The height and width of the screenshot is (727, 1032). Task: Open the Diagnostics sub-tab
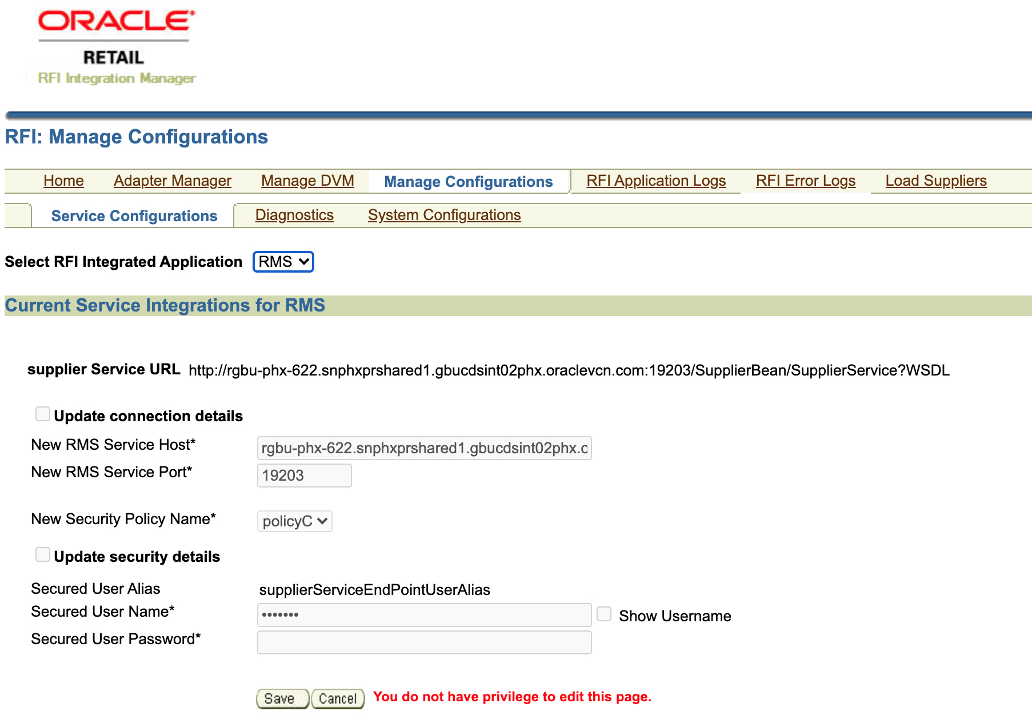point(294,215)
